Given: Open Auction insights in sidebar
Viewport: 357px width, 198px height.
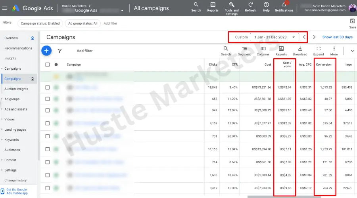Looking at the screenshot, I should tap(16, 89).
